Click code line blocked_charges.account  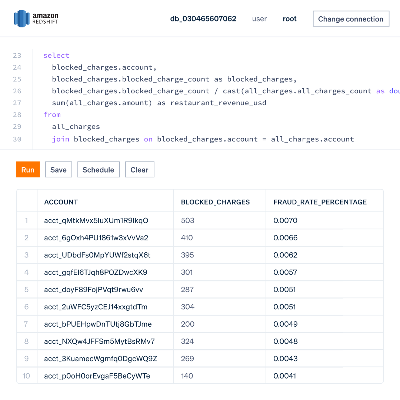[104, 67]
